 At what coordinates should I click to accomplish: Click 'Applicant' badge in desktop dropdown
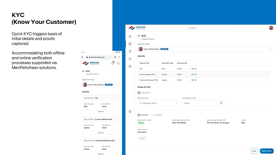point(164,49)
